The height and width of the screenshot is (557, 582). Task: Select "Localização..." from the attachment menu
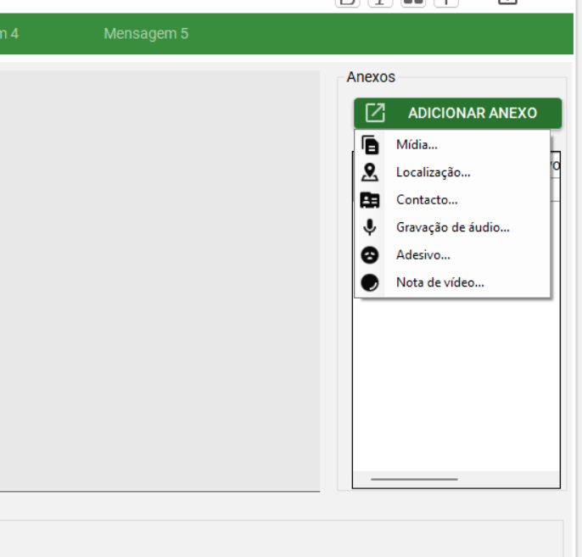433,173
